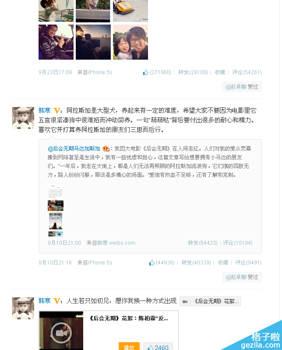Open the long image thumbnail in the quoted post
Viewport: 282px width, 350px height.
pos(56,210)
